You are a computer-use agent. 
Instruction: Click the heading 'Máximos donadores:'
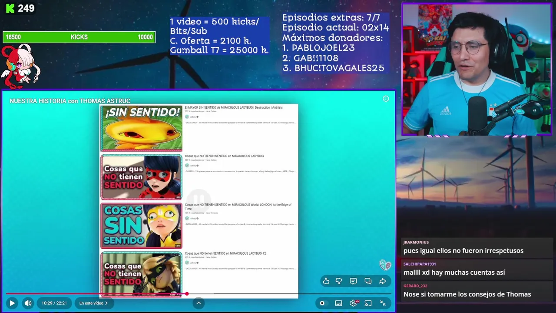point(332,38)
